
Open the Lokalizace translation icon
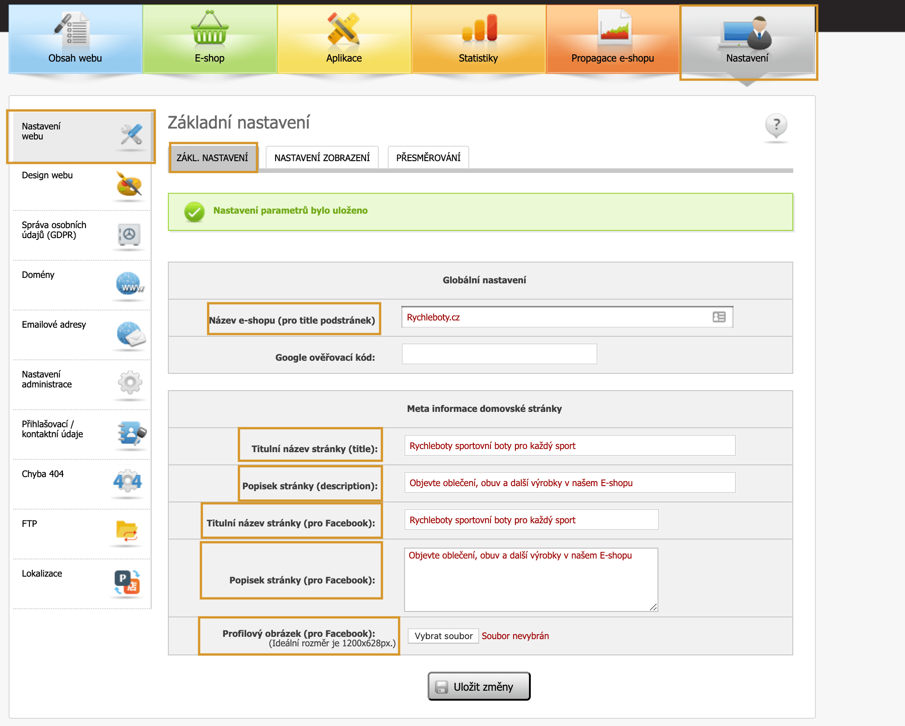(x=127, y=582)
